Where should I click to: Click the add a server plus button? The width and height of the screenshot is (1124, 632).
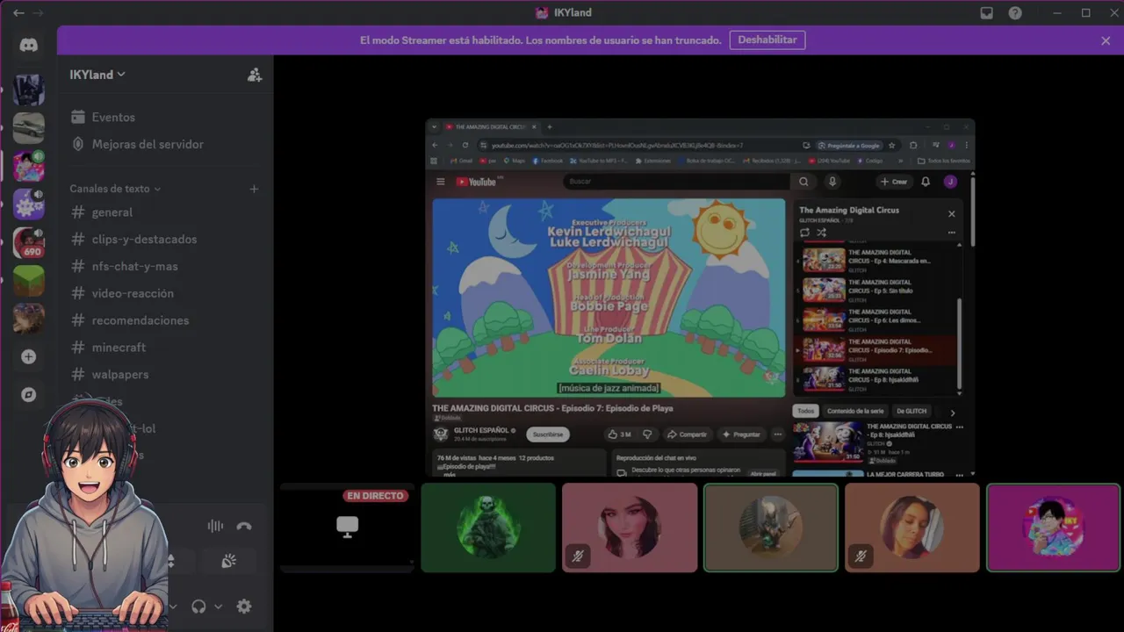point(28,356)
